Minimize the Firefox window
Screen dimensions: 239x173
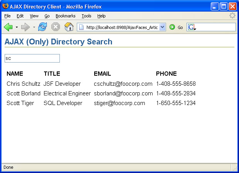click(x=215, y=7)
